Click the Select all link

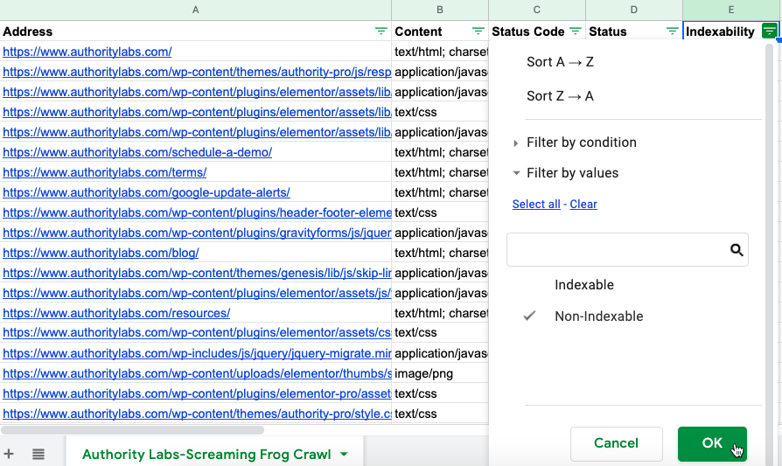tap(536, 205)
